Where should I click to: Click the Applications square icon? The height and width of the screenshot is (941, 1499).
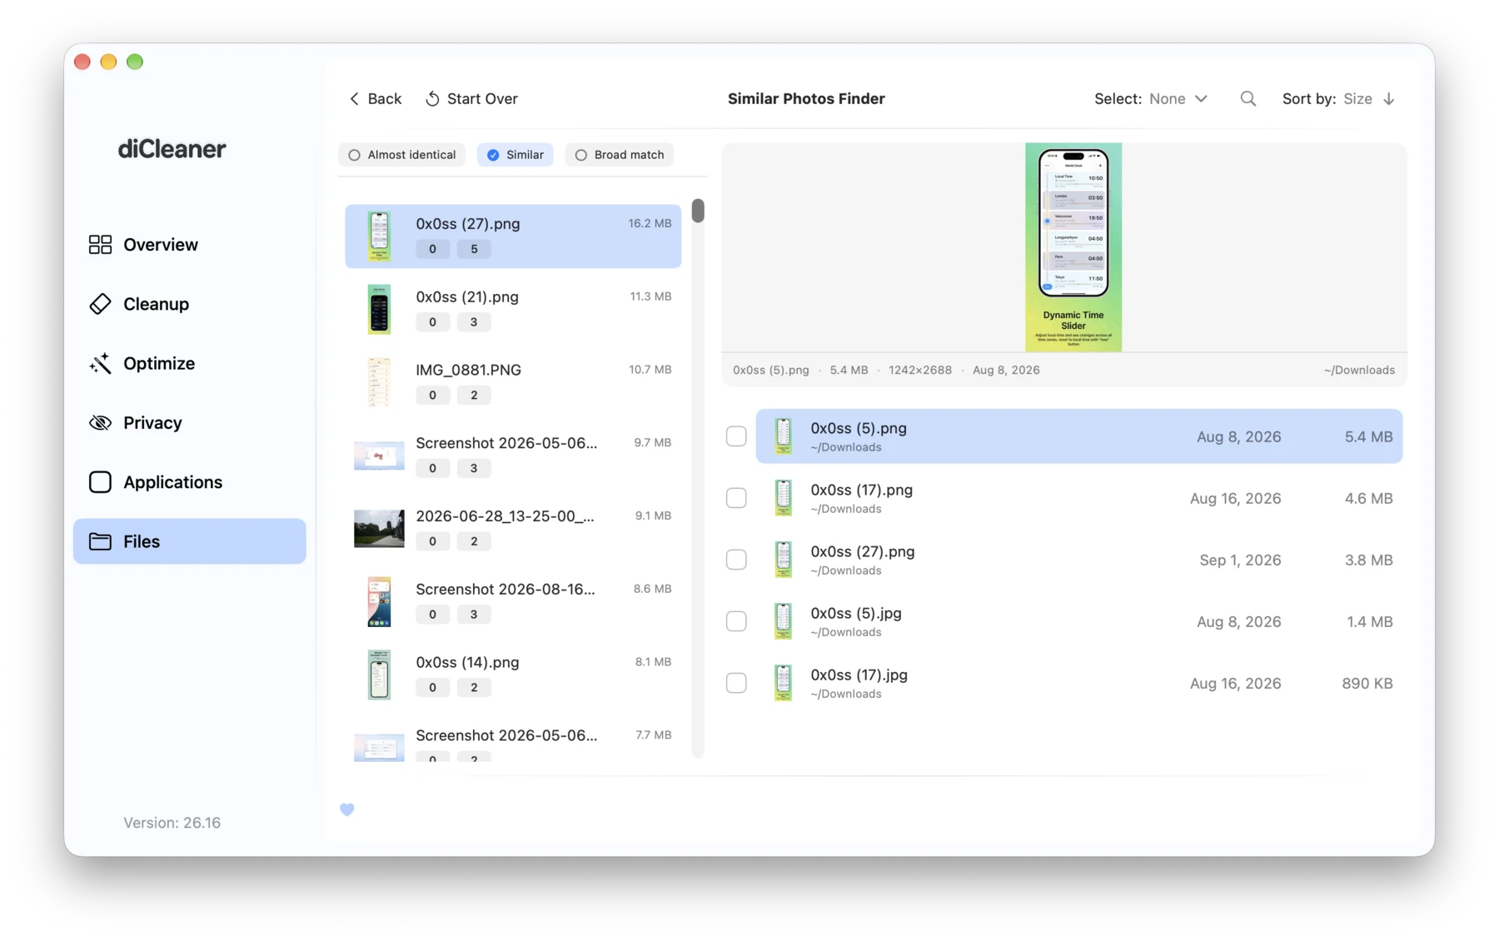[100, 482]
